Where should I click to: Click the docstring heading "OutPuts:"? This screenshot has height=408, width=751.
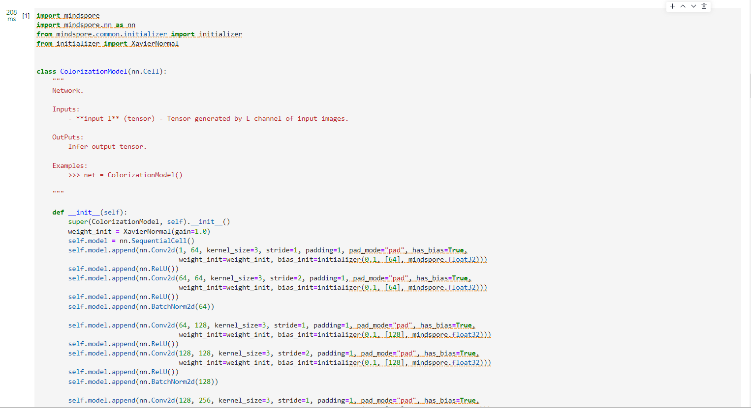click(68, 137)
